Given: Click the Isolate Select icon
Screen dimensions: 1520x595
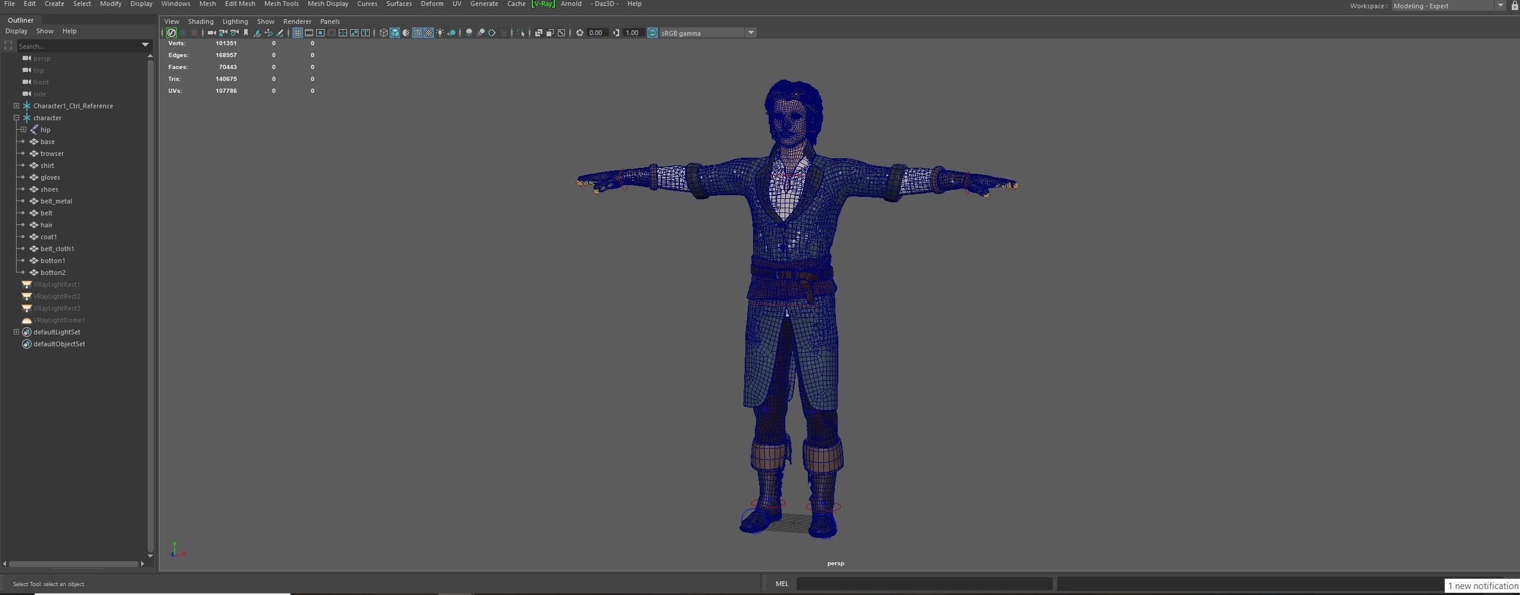Looking at the screenshot, I should coord(521,33).
